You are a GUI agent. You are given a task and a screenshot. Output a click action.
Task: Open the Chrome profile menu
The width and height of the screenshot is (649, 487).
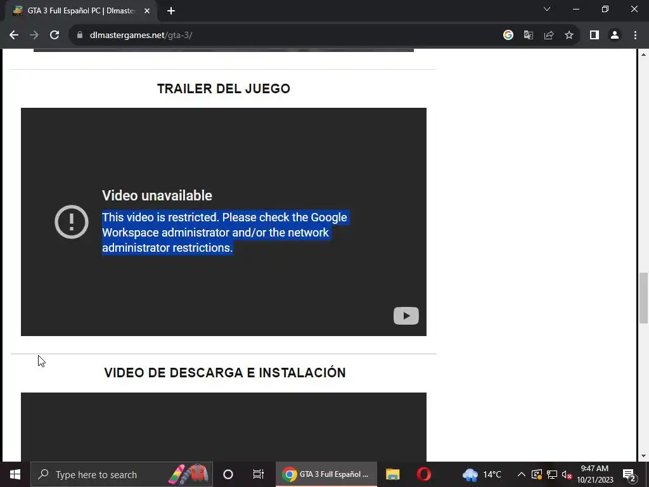point(615,36)
